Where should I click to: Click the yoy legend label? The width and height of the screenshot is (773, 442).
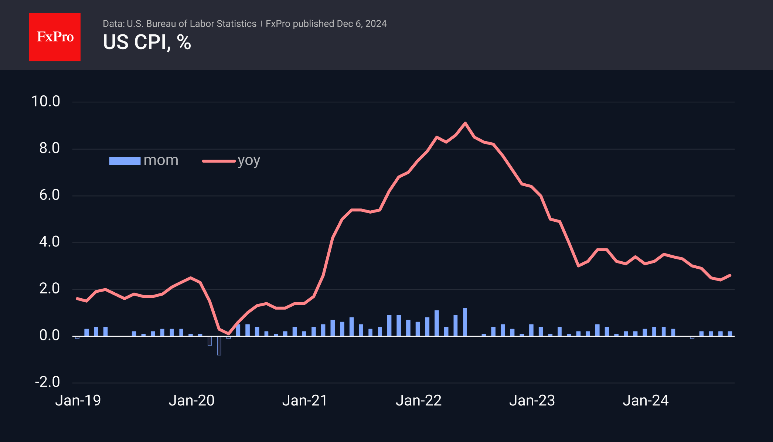click(x=249, y=161)
